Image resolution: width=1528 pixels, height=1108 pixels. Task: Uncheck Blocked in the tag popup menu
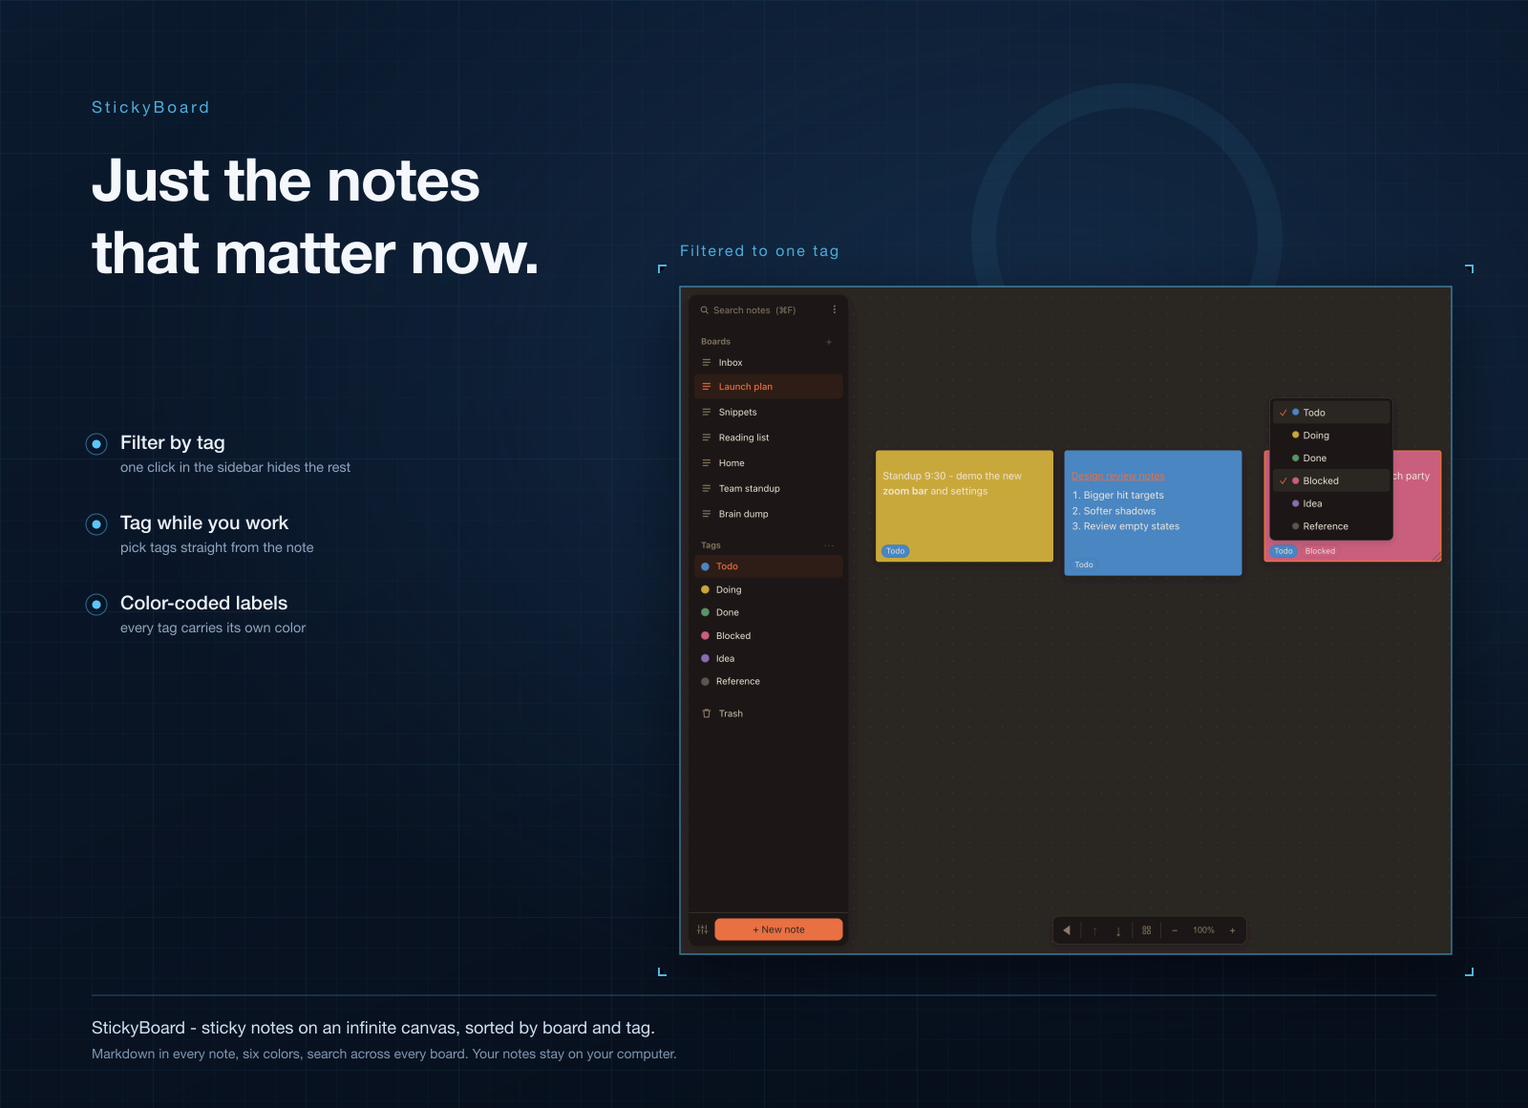(x=1331, y=481)
